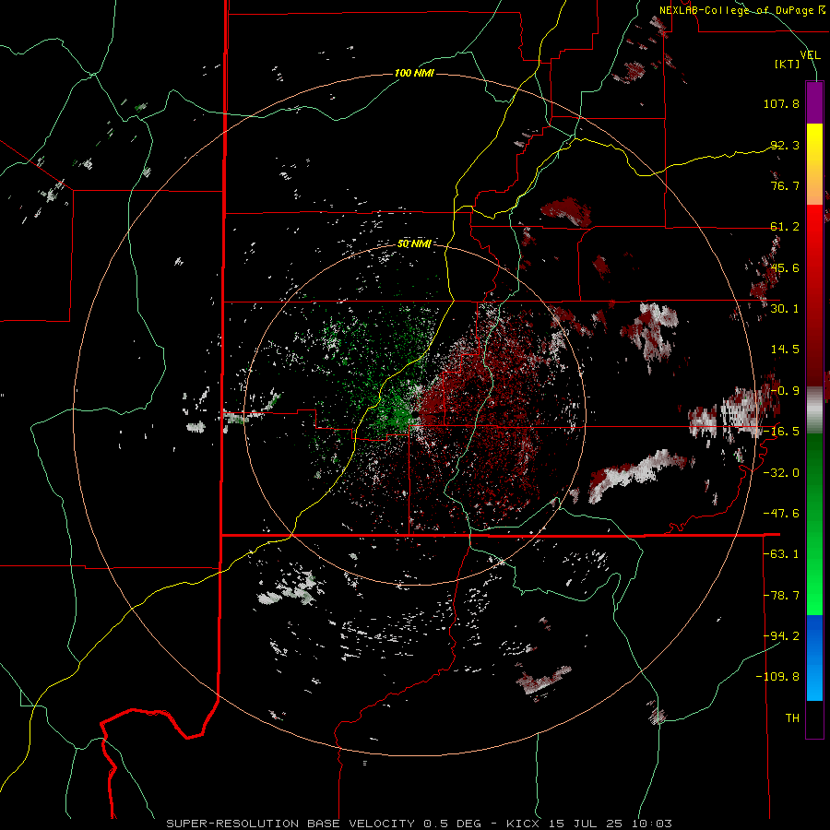Pick the gray near-zero segment of velocity scale
The image size is (830, 830).
click(814, 409)
